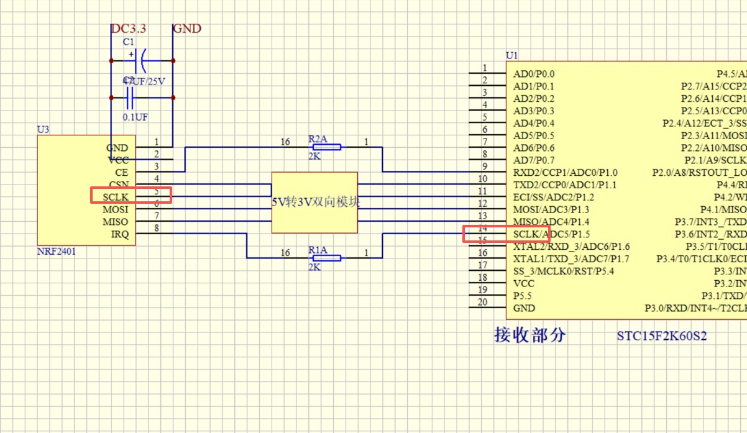The width and height of the screenshot is (747, 433).
Task: Select the 接收部分 title text
Action: click(530, 335)
